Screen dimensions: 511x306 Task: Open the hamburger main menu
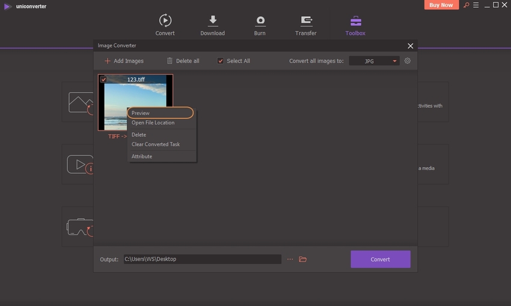point(474,5)
